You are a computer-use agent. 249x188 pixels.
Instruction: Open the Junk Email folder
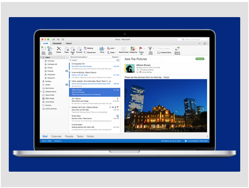tap(54, 102)
